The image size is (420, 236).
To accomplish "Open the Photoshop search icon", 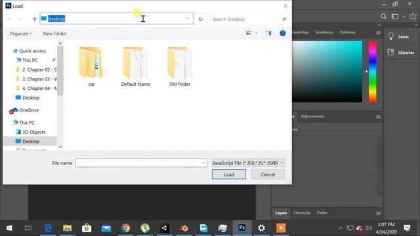I will click(x=383, y=16).
